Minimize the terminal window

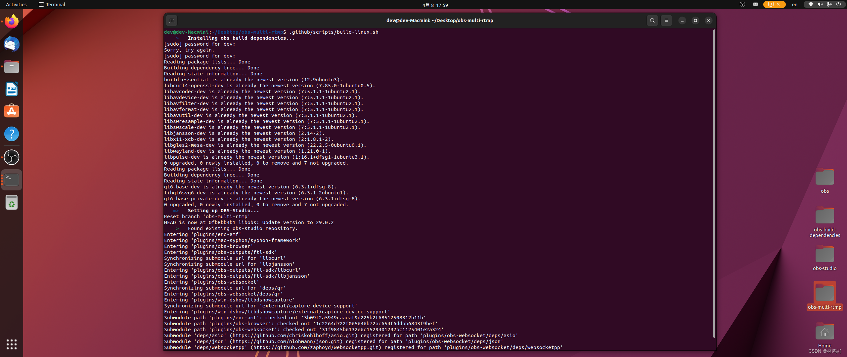point(682,20)
